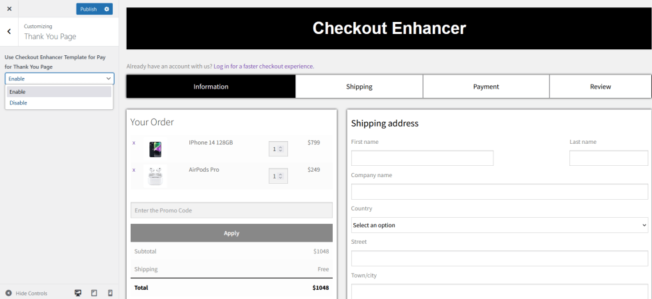The height and width of the screenshot is (299, 652).
Task: Adjust the iPhone 14 quantity stepper
Action: coord(278,149)
